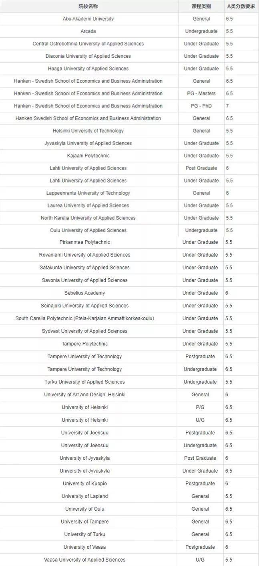The image size is (259, 566).
Task: Click Helsinki University of Technology
Action: click(88, 131)
